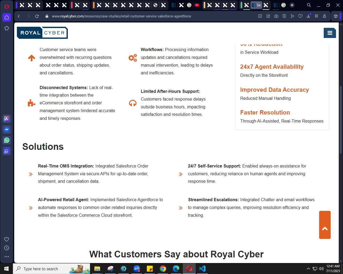Go back to the previous page

point(19,16)
